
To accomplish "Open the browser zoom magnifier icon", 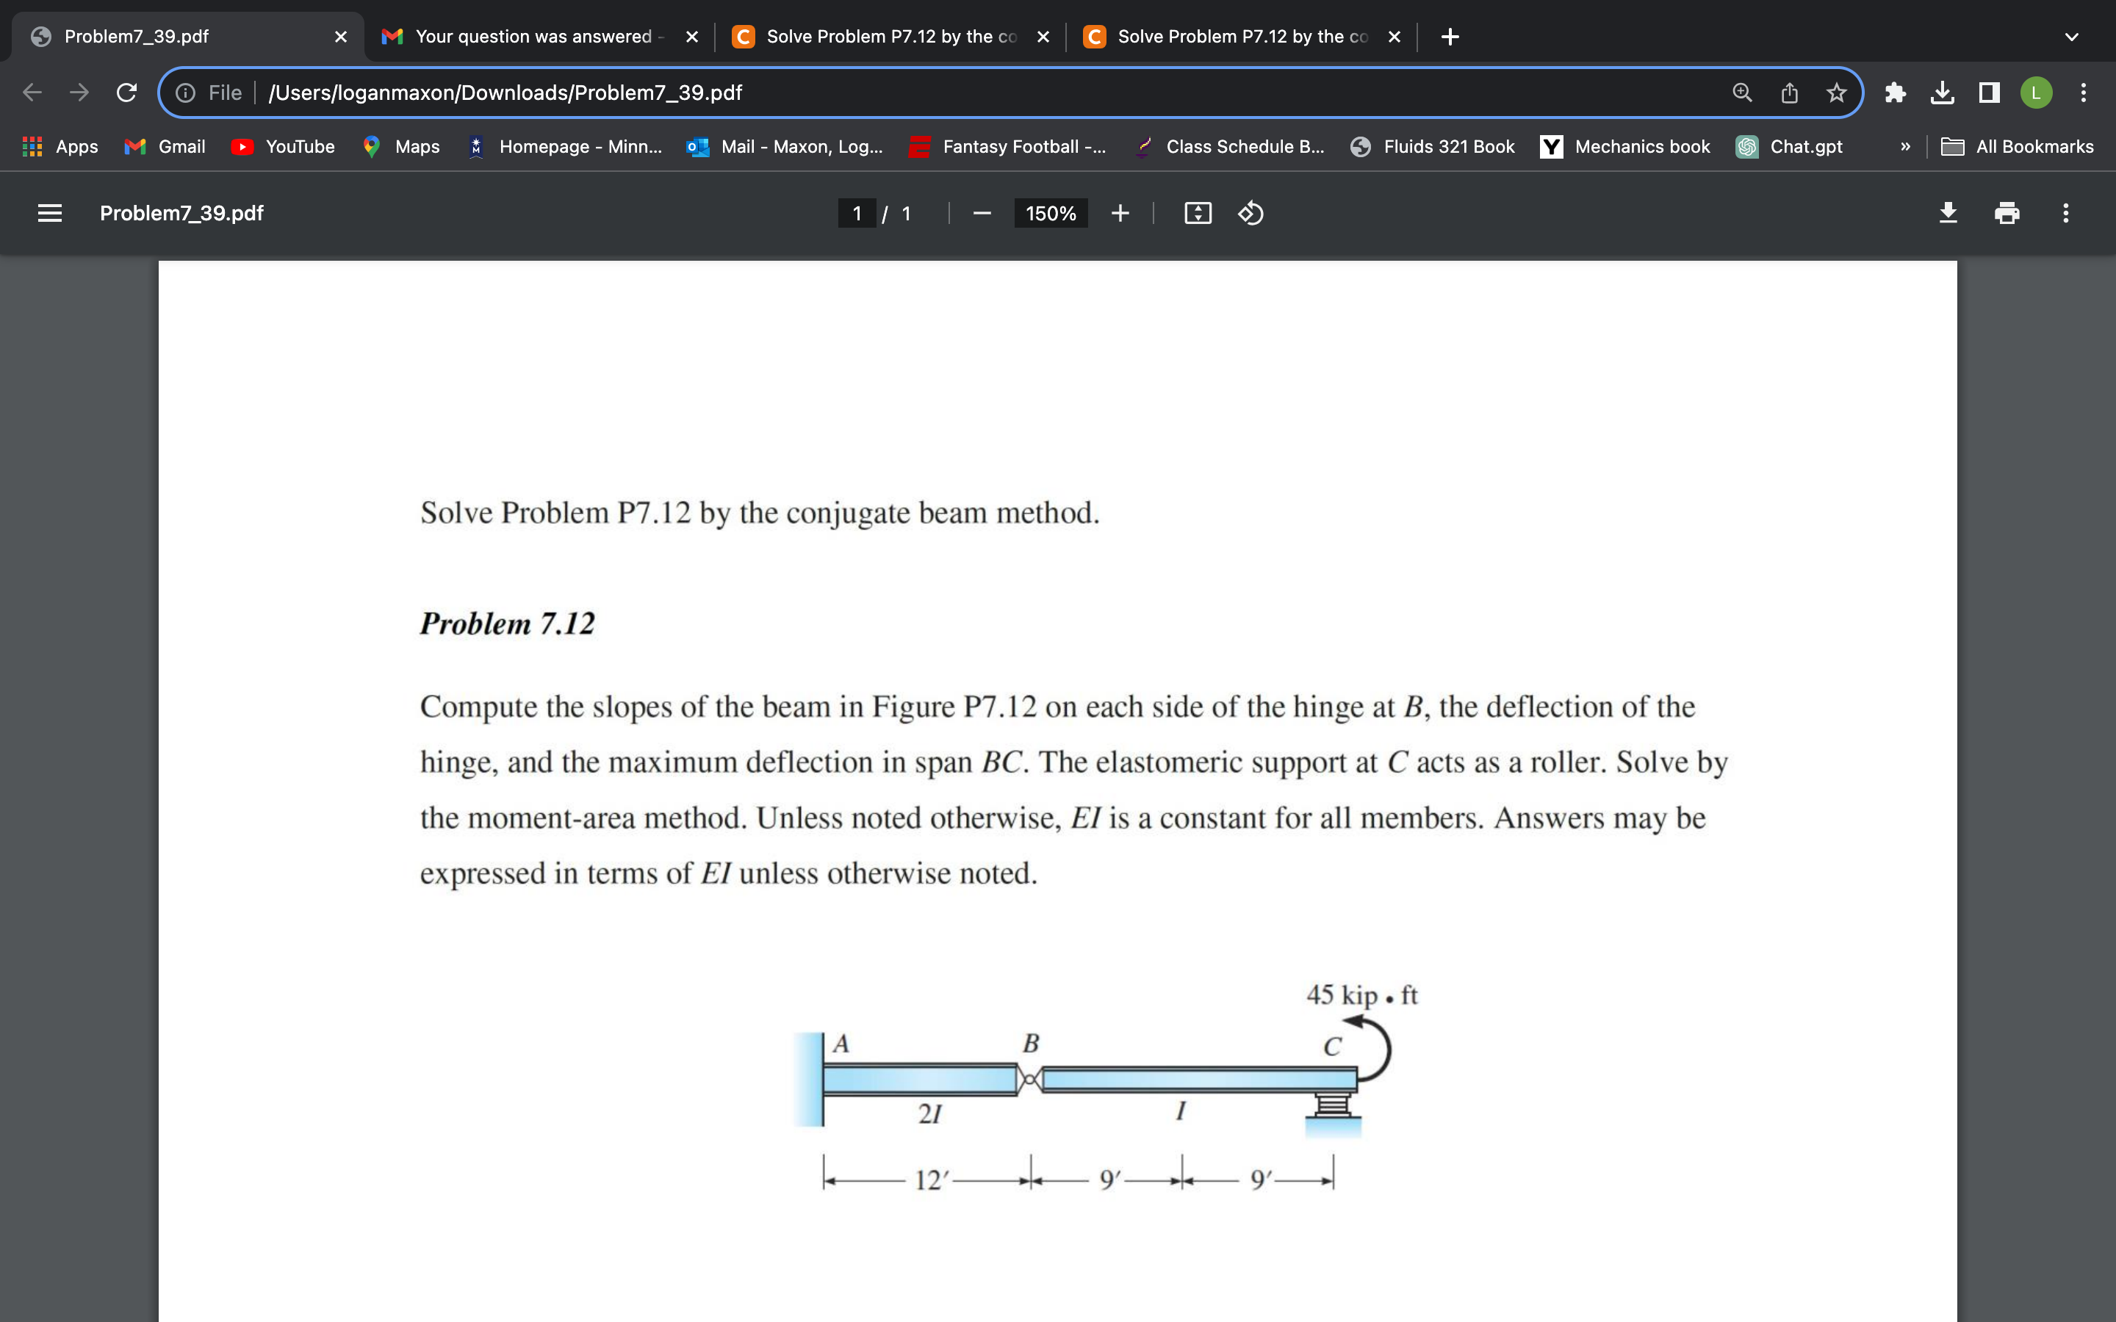I will click(x=1742, y=93).
